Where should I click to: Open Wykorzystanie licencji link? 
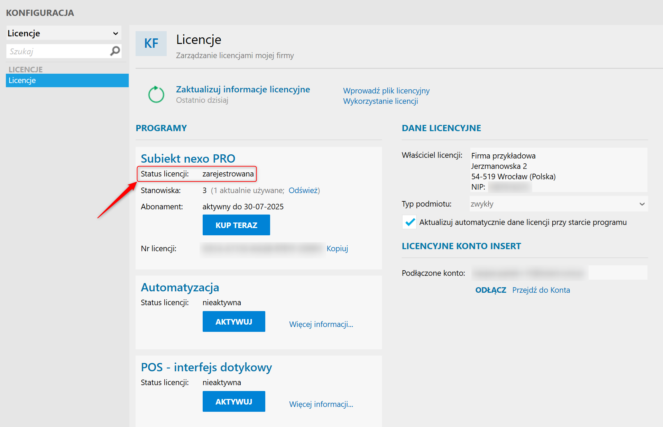(380, 101)
